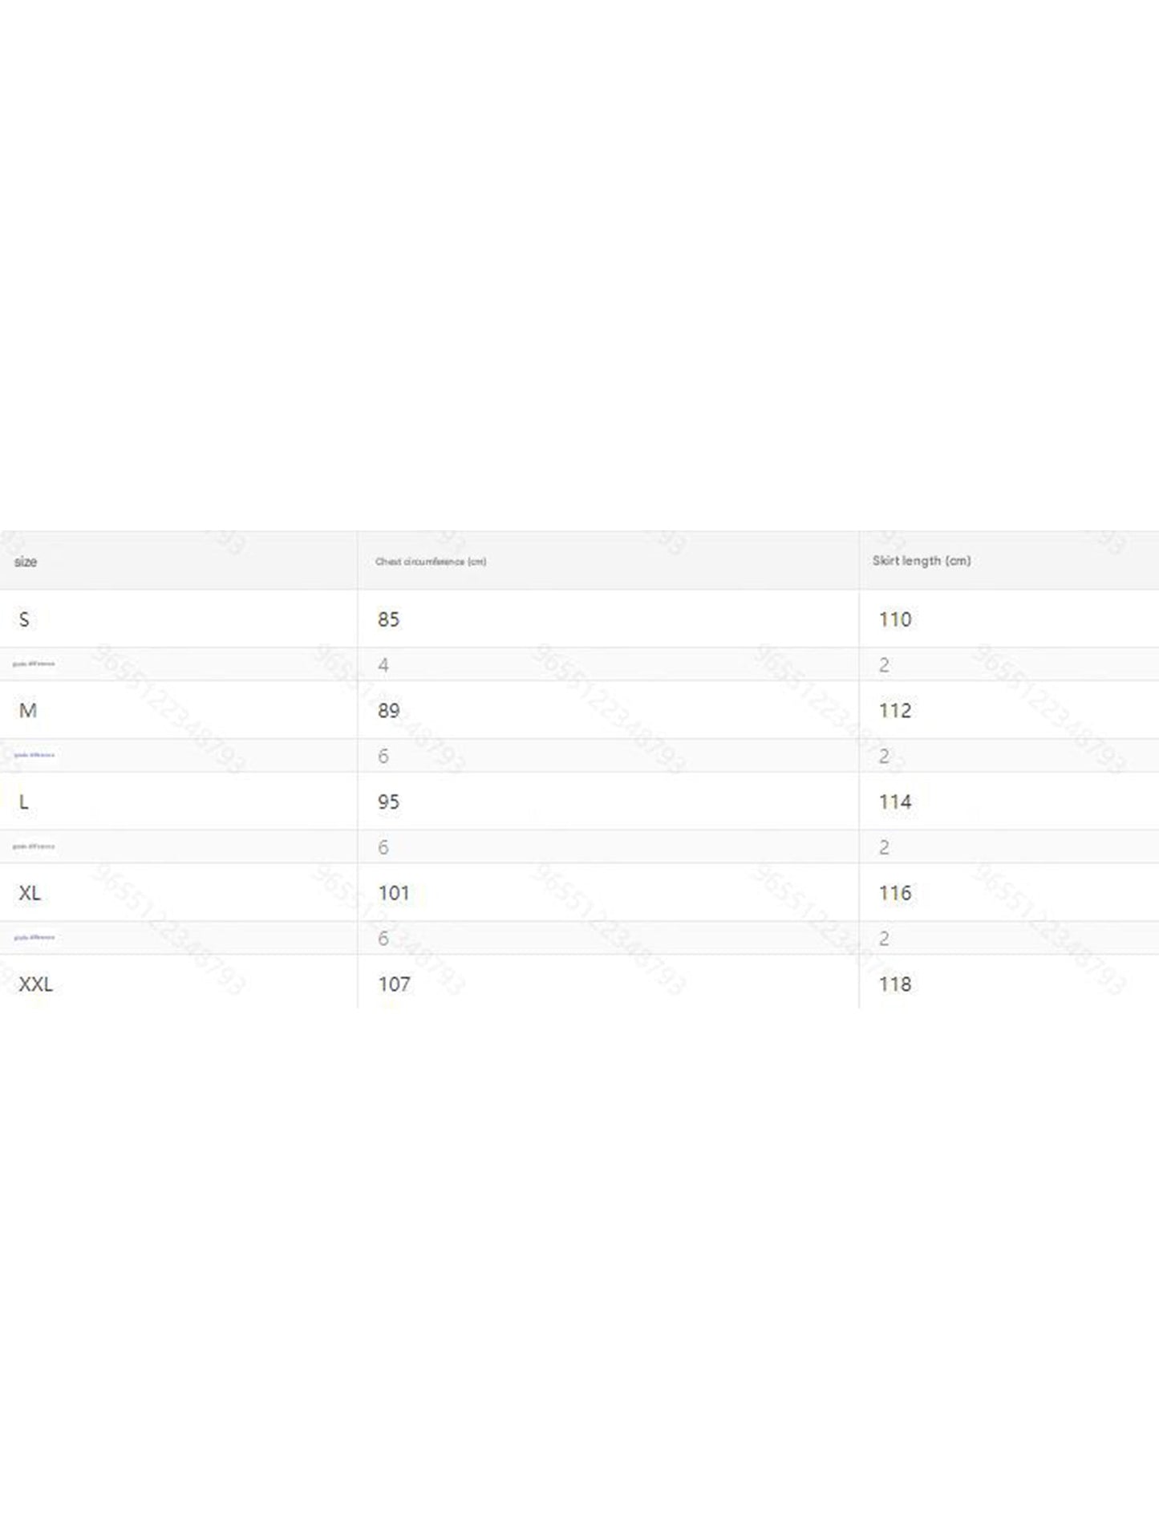Select the L size row label

click(x=24, y=801)
